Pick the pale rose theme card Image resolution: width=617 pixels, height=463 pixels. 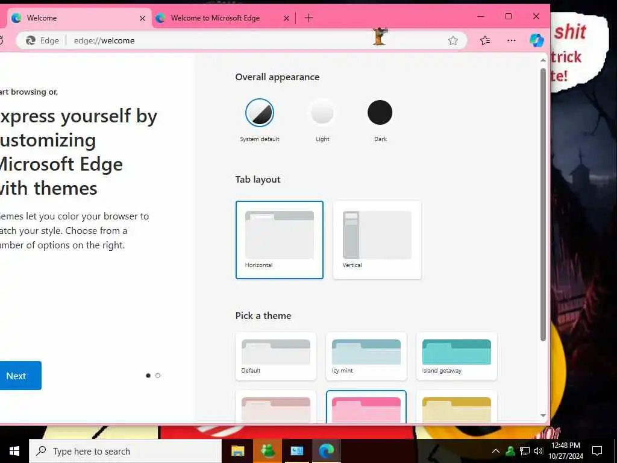pos(276,407)
